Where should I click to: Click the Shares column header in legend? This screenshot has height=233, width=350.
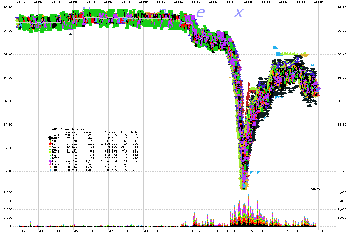click(111, 132)
